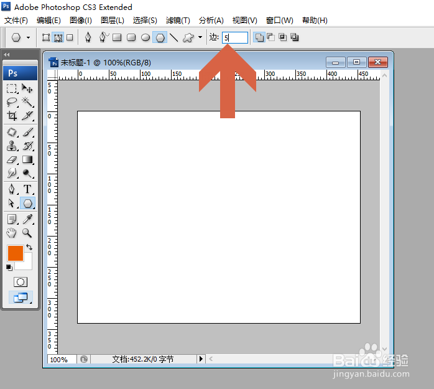434x389 pixels.
Task: Reset default foreground and background colors
Action: (x=9, y=268)
